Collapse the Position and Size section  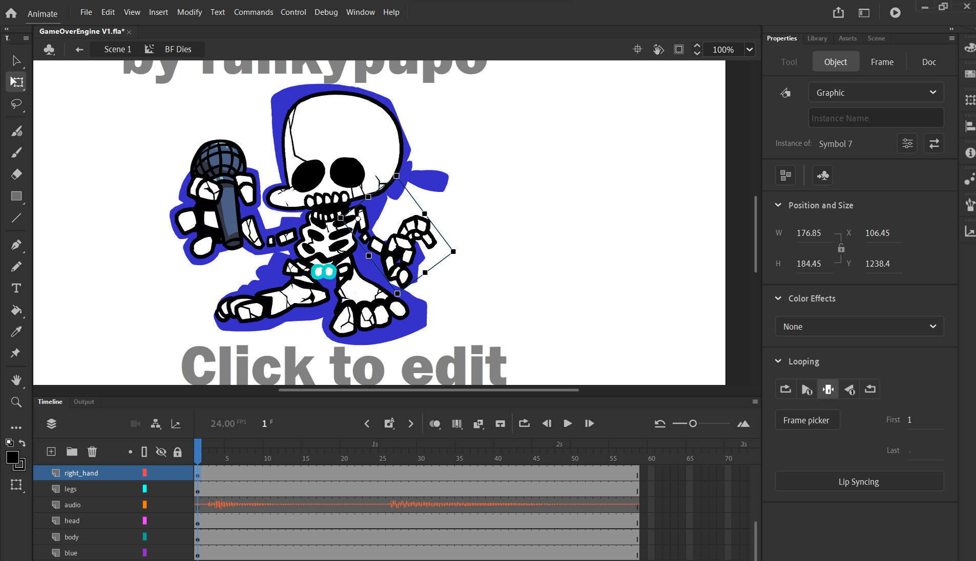[778, 205]
